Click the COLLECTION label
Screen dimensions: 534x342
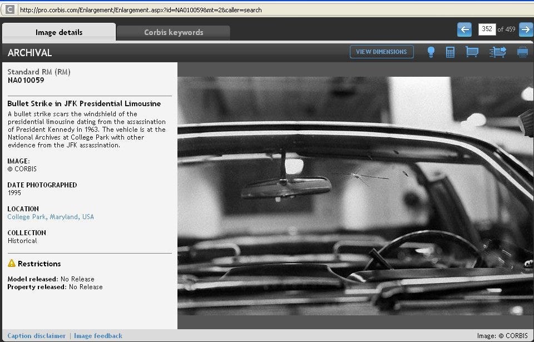coord(27,232)
